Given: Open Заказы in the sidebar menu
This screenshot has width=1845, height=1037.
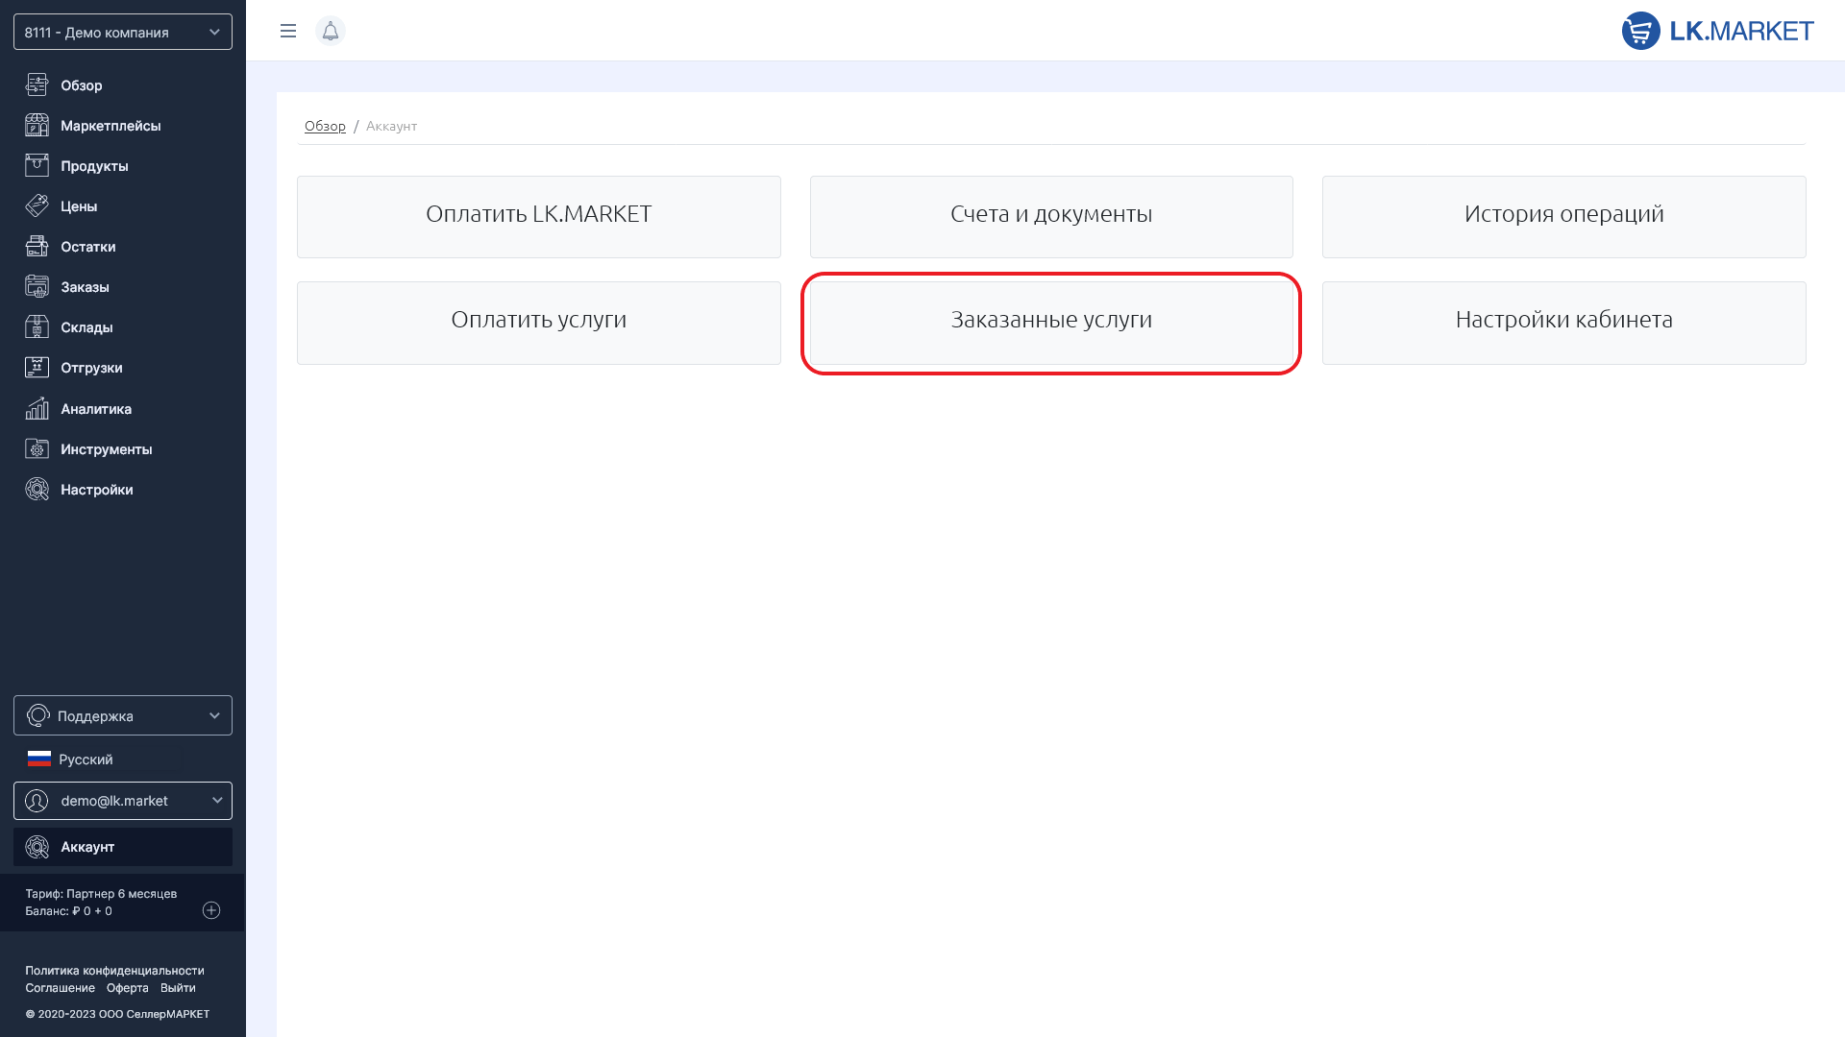Looking at the screenshot, I should (x=85, y=287).
